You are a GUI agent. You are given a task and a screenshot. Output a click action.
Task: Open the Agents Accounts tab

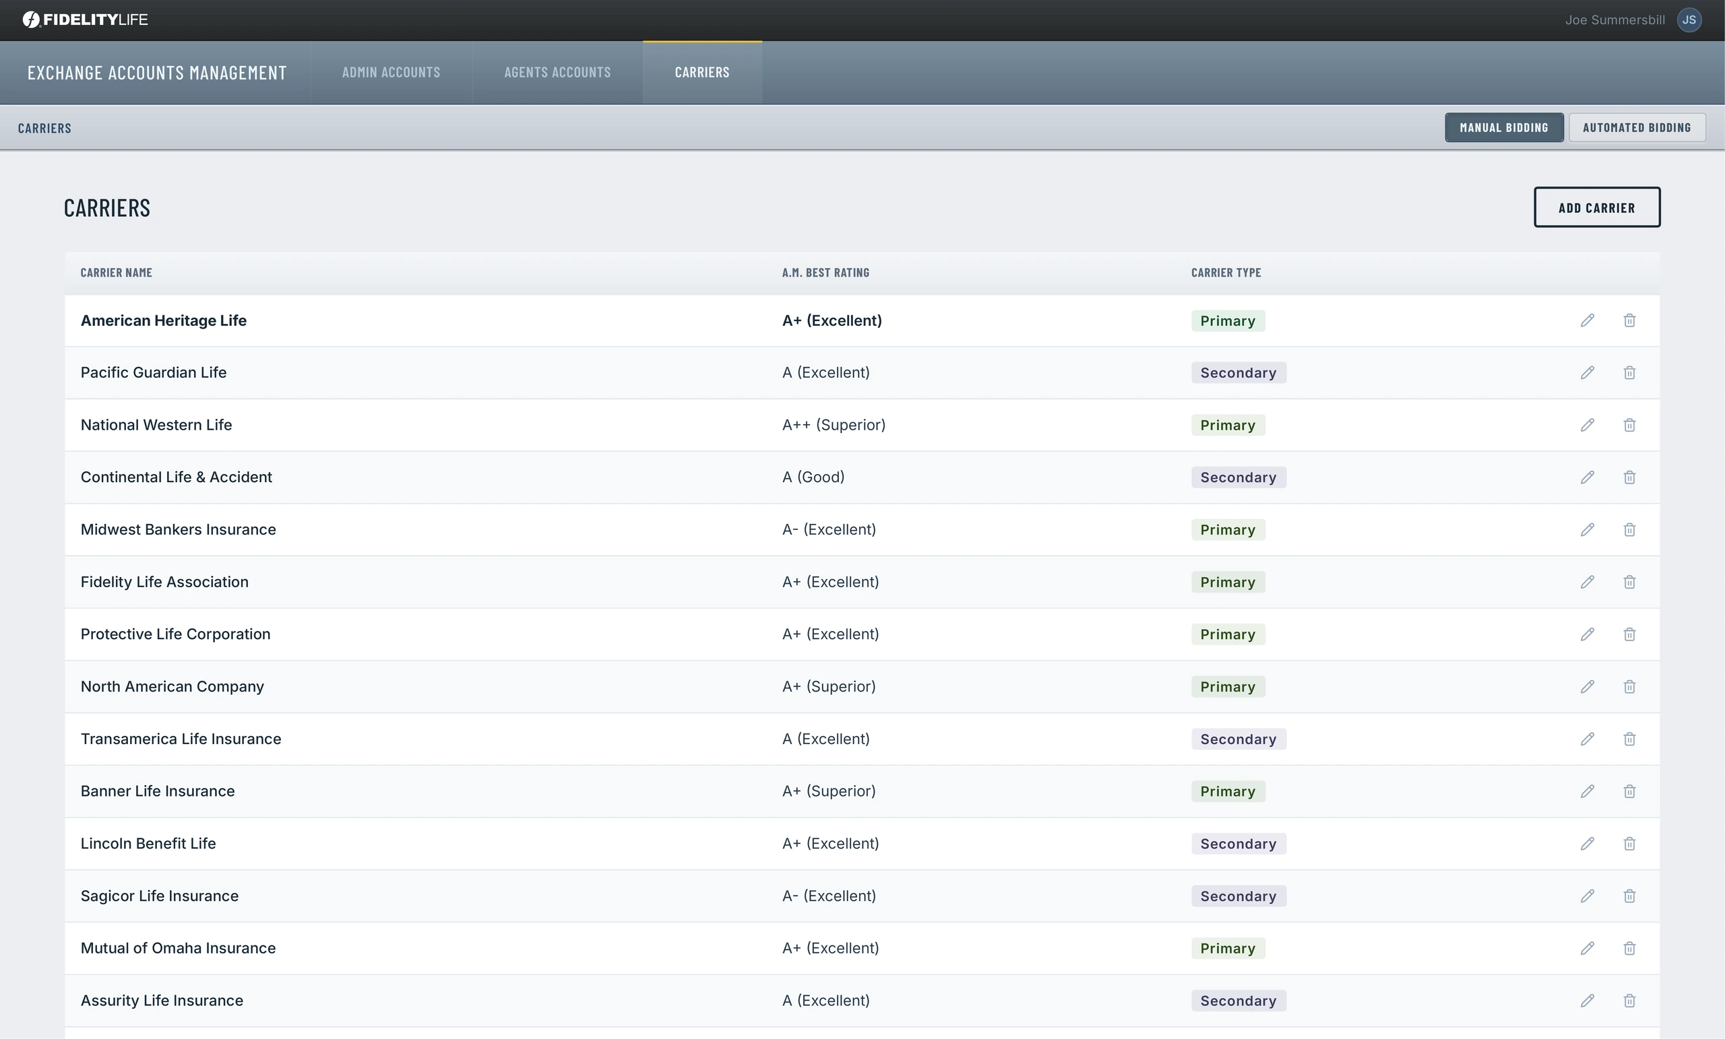[x=557, y=73]
